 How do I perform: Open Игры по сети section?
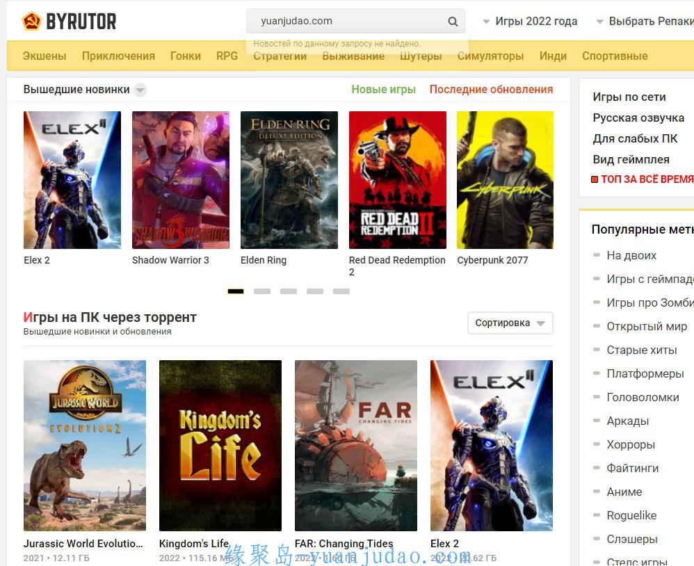pyautogui.click(x=629, y=97)
